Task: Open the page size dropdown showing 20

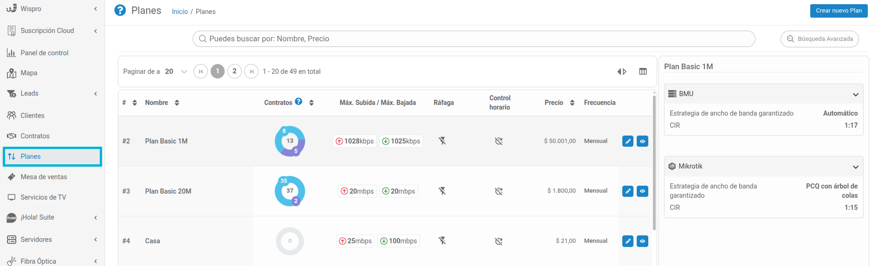Action: point(176,71)
